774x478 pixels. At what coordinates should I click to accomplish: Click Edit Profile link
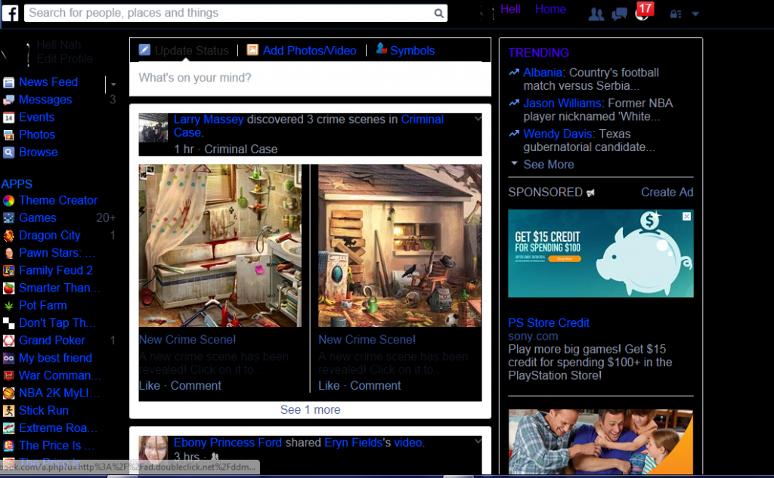65,59
